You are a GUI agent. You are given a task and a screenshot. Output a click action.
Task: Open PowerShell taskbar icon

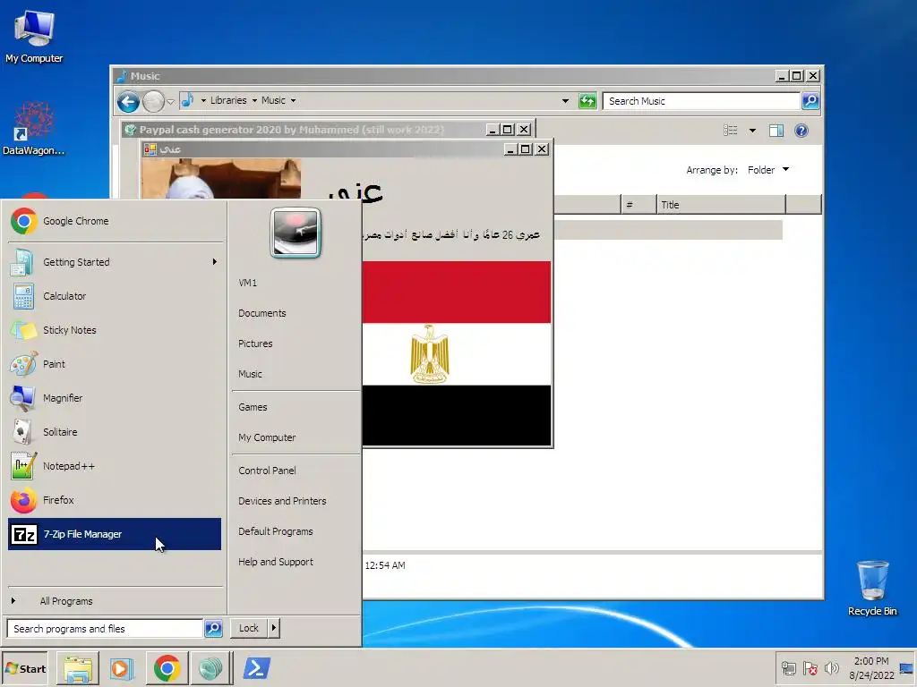(257, 668)
